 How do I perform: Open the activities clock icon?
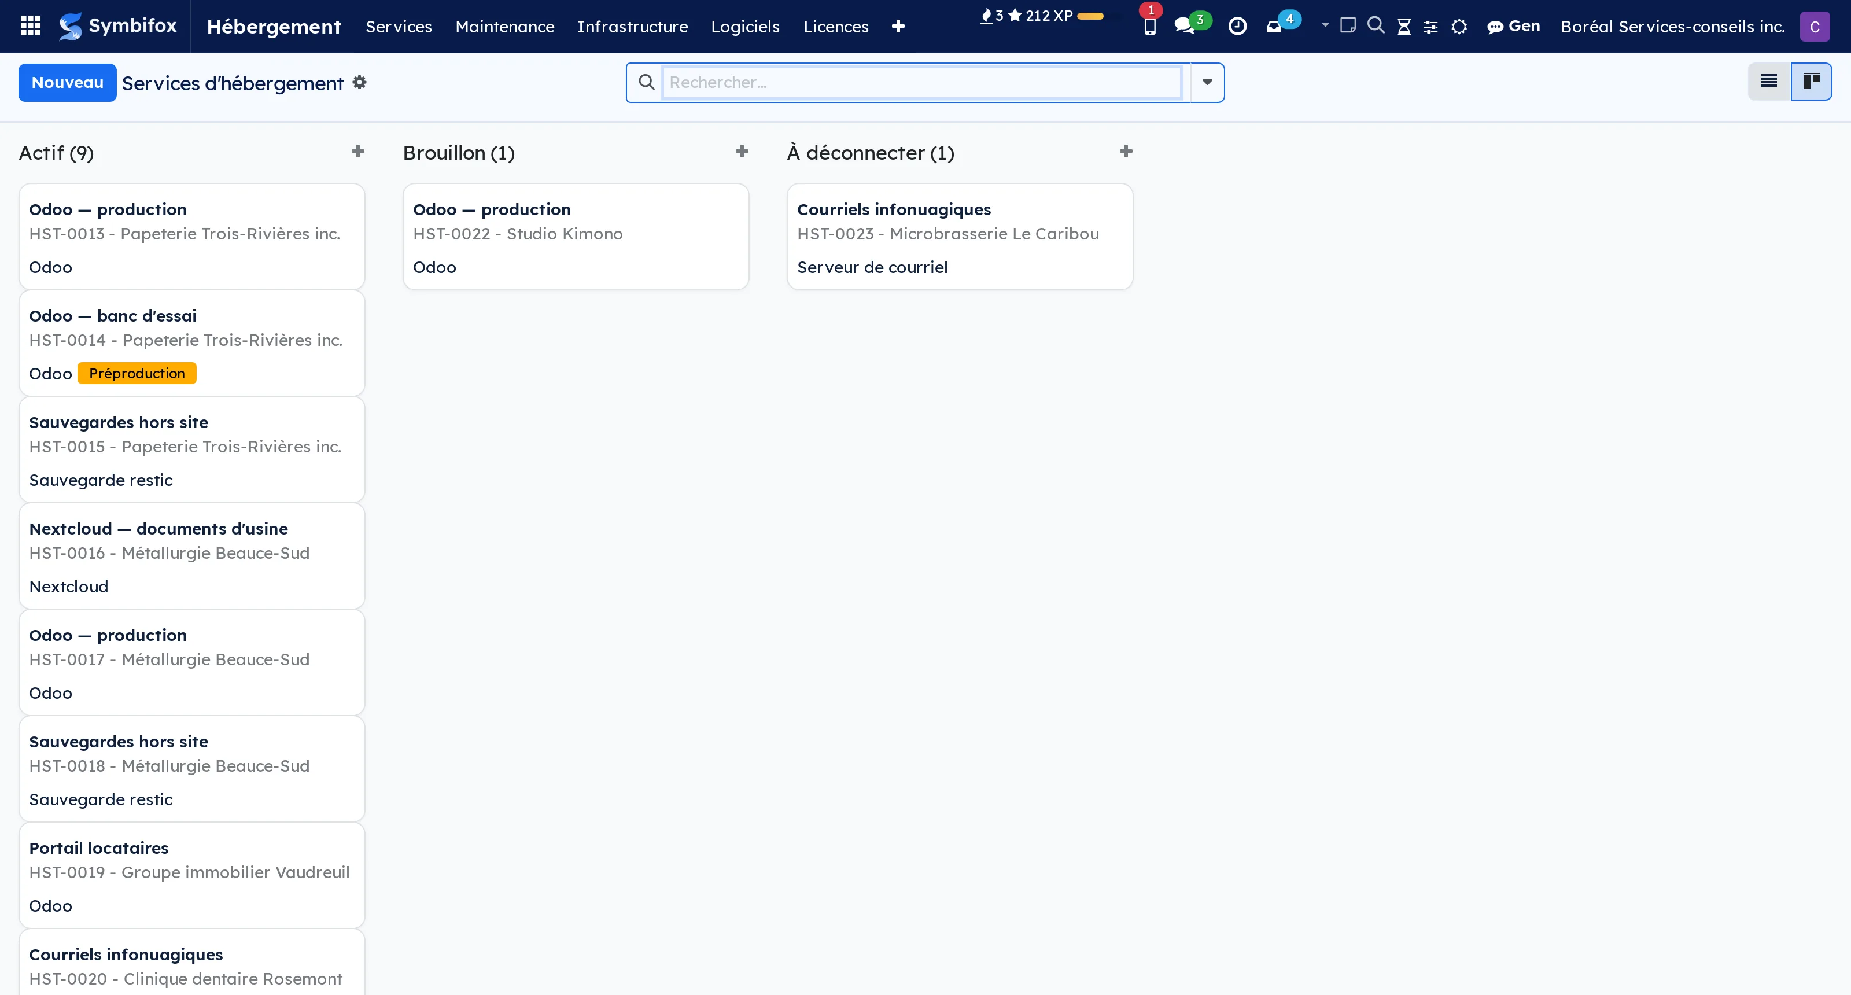(x=1237, y=27)
